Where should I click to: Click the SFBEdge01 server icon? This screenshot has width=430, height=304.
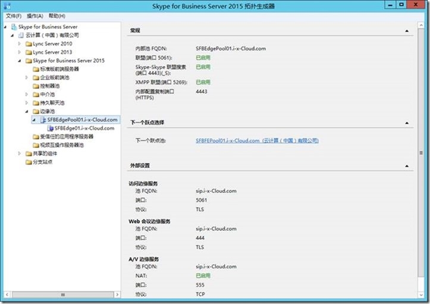click(50, 128)
